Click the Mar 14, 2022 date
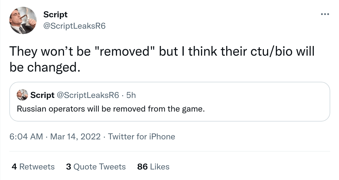The height and width of the screenshot is (180, 339). [75, 137]
